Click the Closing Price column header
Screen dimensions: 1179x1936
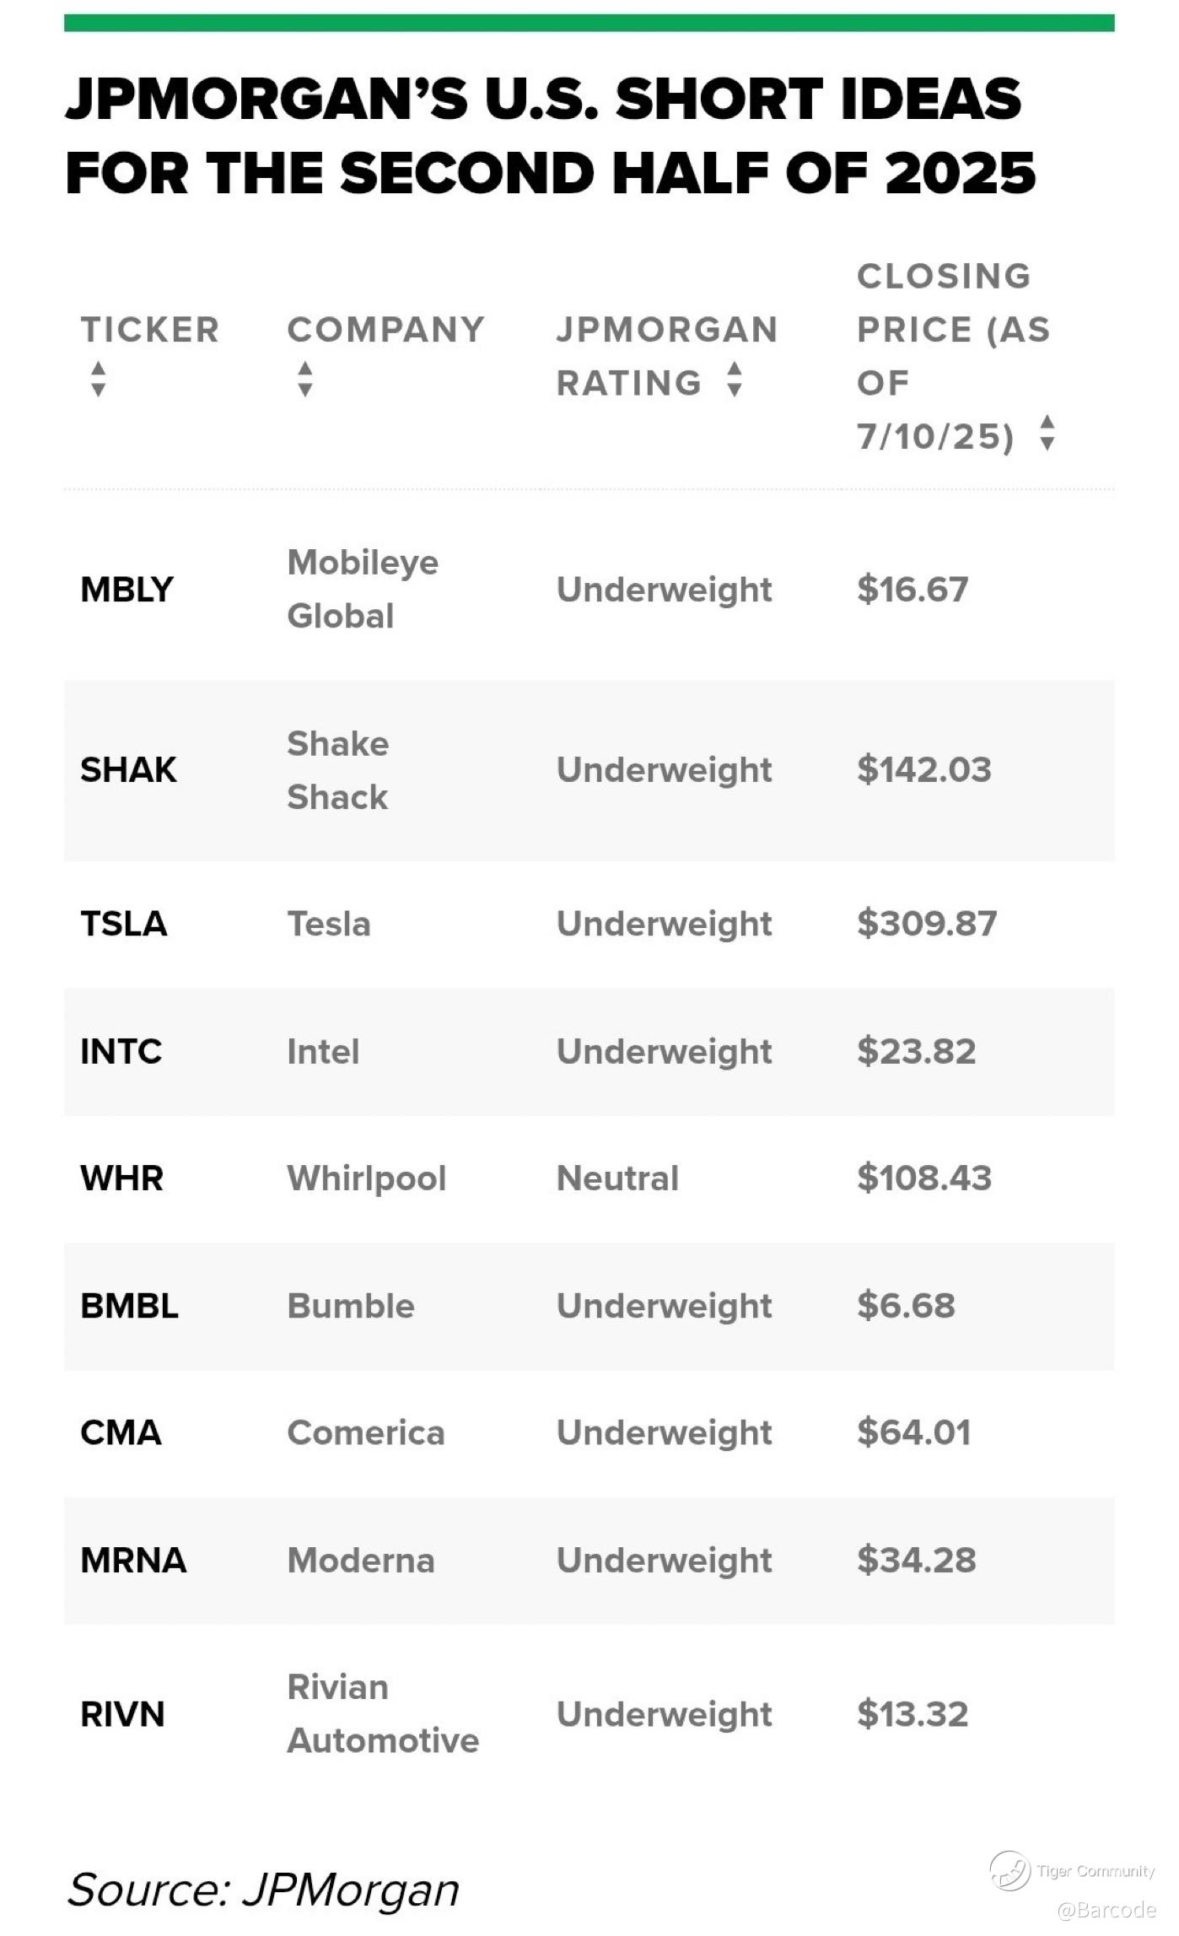coord(951,355)
